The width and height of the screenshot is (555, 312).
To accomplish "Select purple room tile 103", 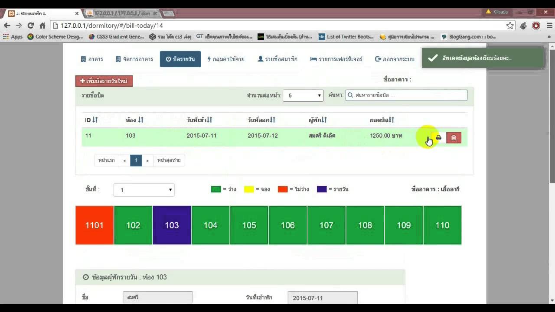I will 172,225.
